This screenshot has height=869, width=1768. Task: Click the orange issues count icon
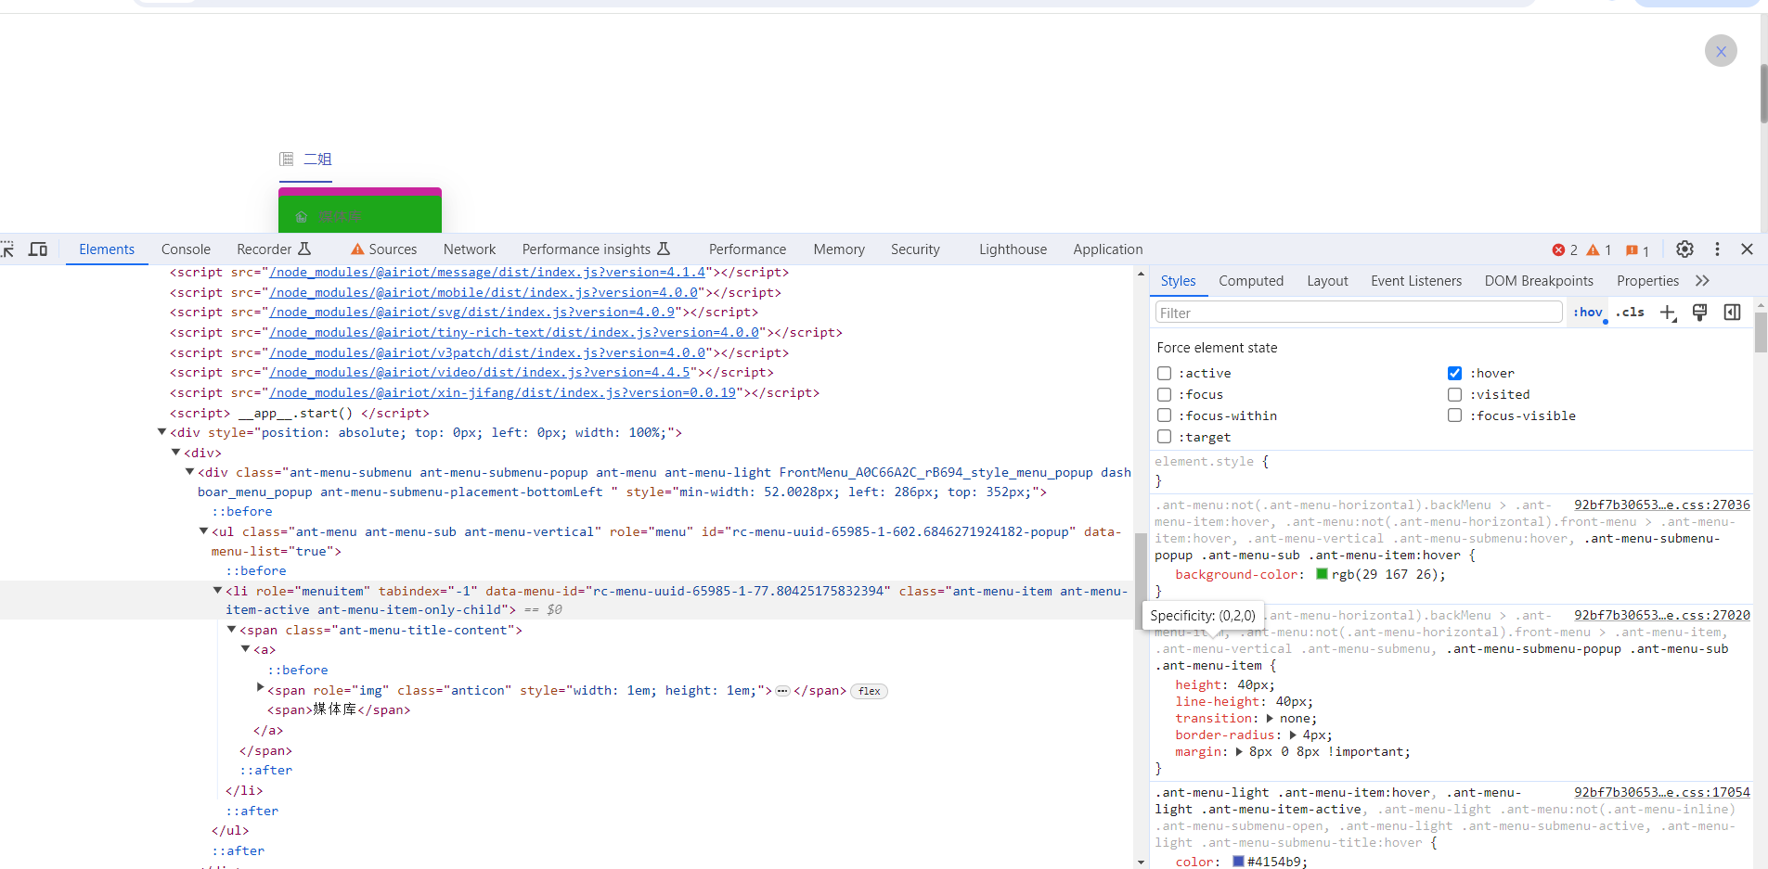click(1632, 250)
